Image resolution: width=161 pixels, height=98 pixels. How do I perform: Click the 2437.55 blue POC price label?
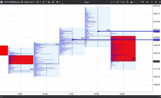pyautogui.click(x=156, y=31)
